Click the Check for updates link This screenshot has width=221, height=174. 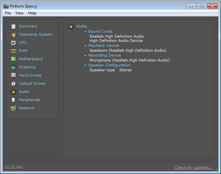tap(193, 167)
